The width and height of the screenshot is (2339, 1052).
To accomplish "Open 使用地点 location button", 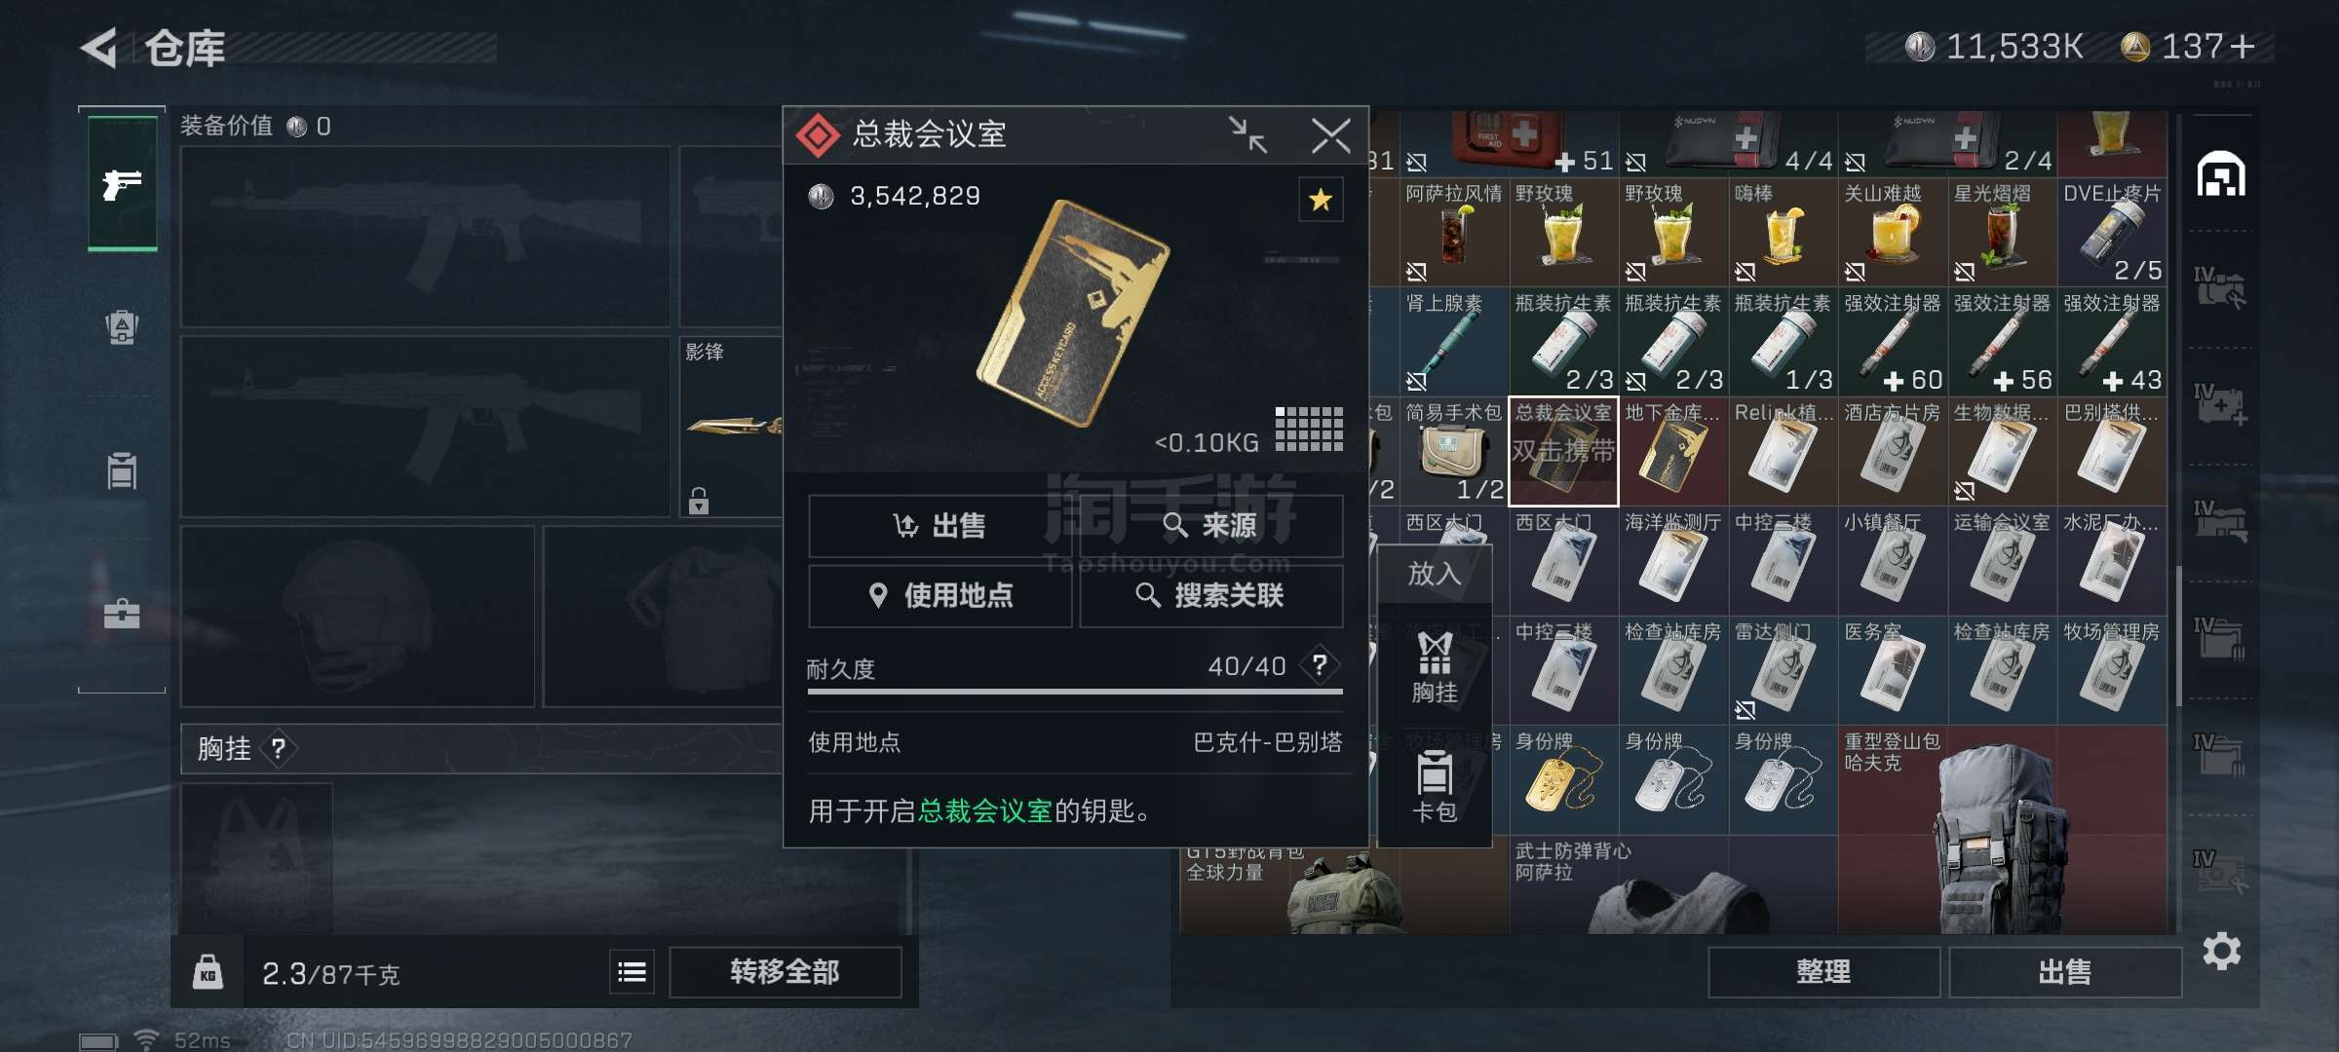I will point(940,595).
